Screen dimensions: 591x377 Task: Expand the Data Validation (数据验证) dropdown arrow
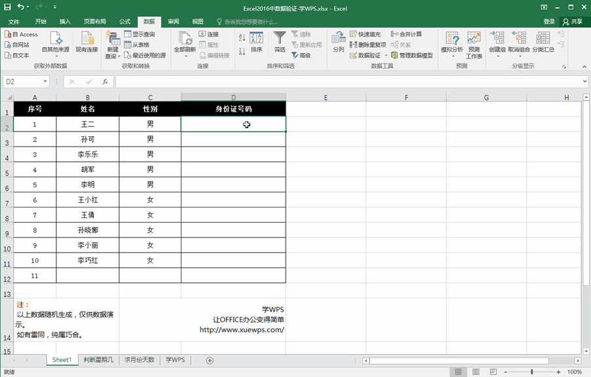tap(386, 56)
